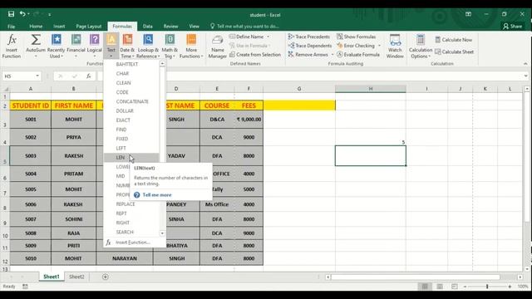
Task: Open Recently Used functions icon
Action: (56, 40)
